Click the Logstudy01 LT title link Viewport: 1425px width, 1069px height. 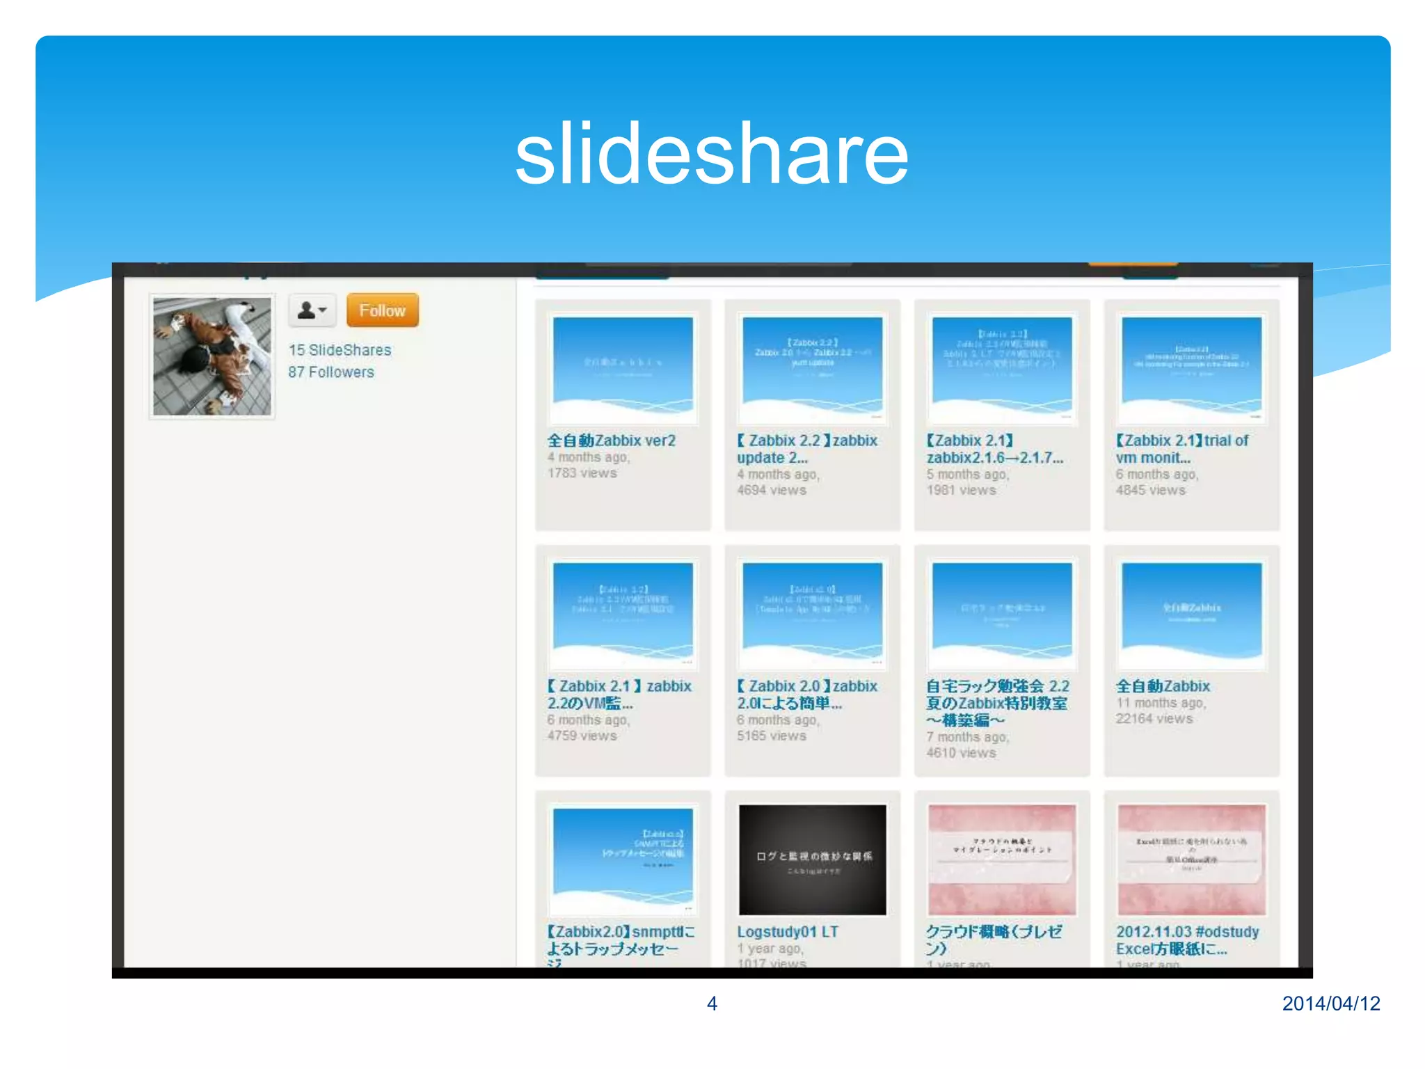[788, 932]
